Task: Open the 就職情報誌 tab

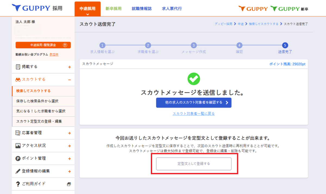Action: 142,9
